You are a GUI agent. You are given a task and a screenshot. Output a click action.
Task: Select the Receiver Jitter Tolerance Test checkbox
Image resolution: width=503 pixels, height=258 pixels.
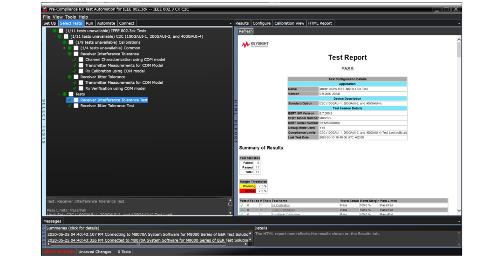[x=76, y=106]
